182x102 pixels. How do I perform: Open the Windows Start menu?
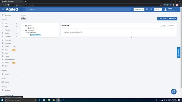pos(2,100)
